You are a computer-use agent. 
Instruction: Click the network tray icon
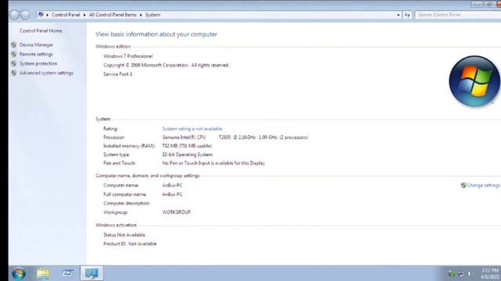[x=461, y=273]
